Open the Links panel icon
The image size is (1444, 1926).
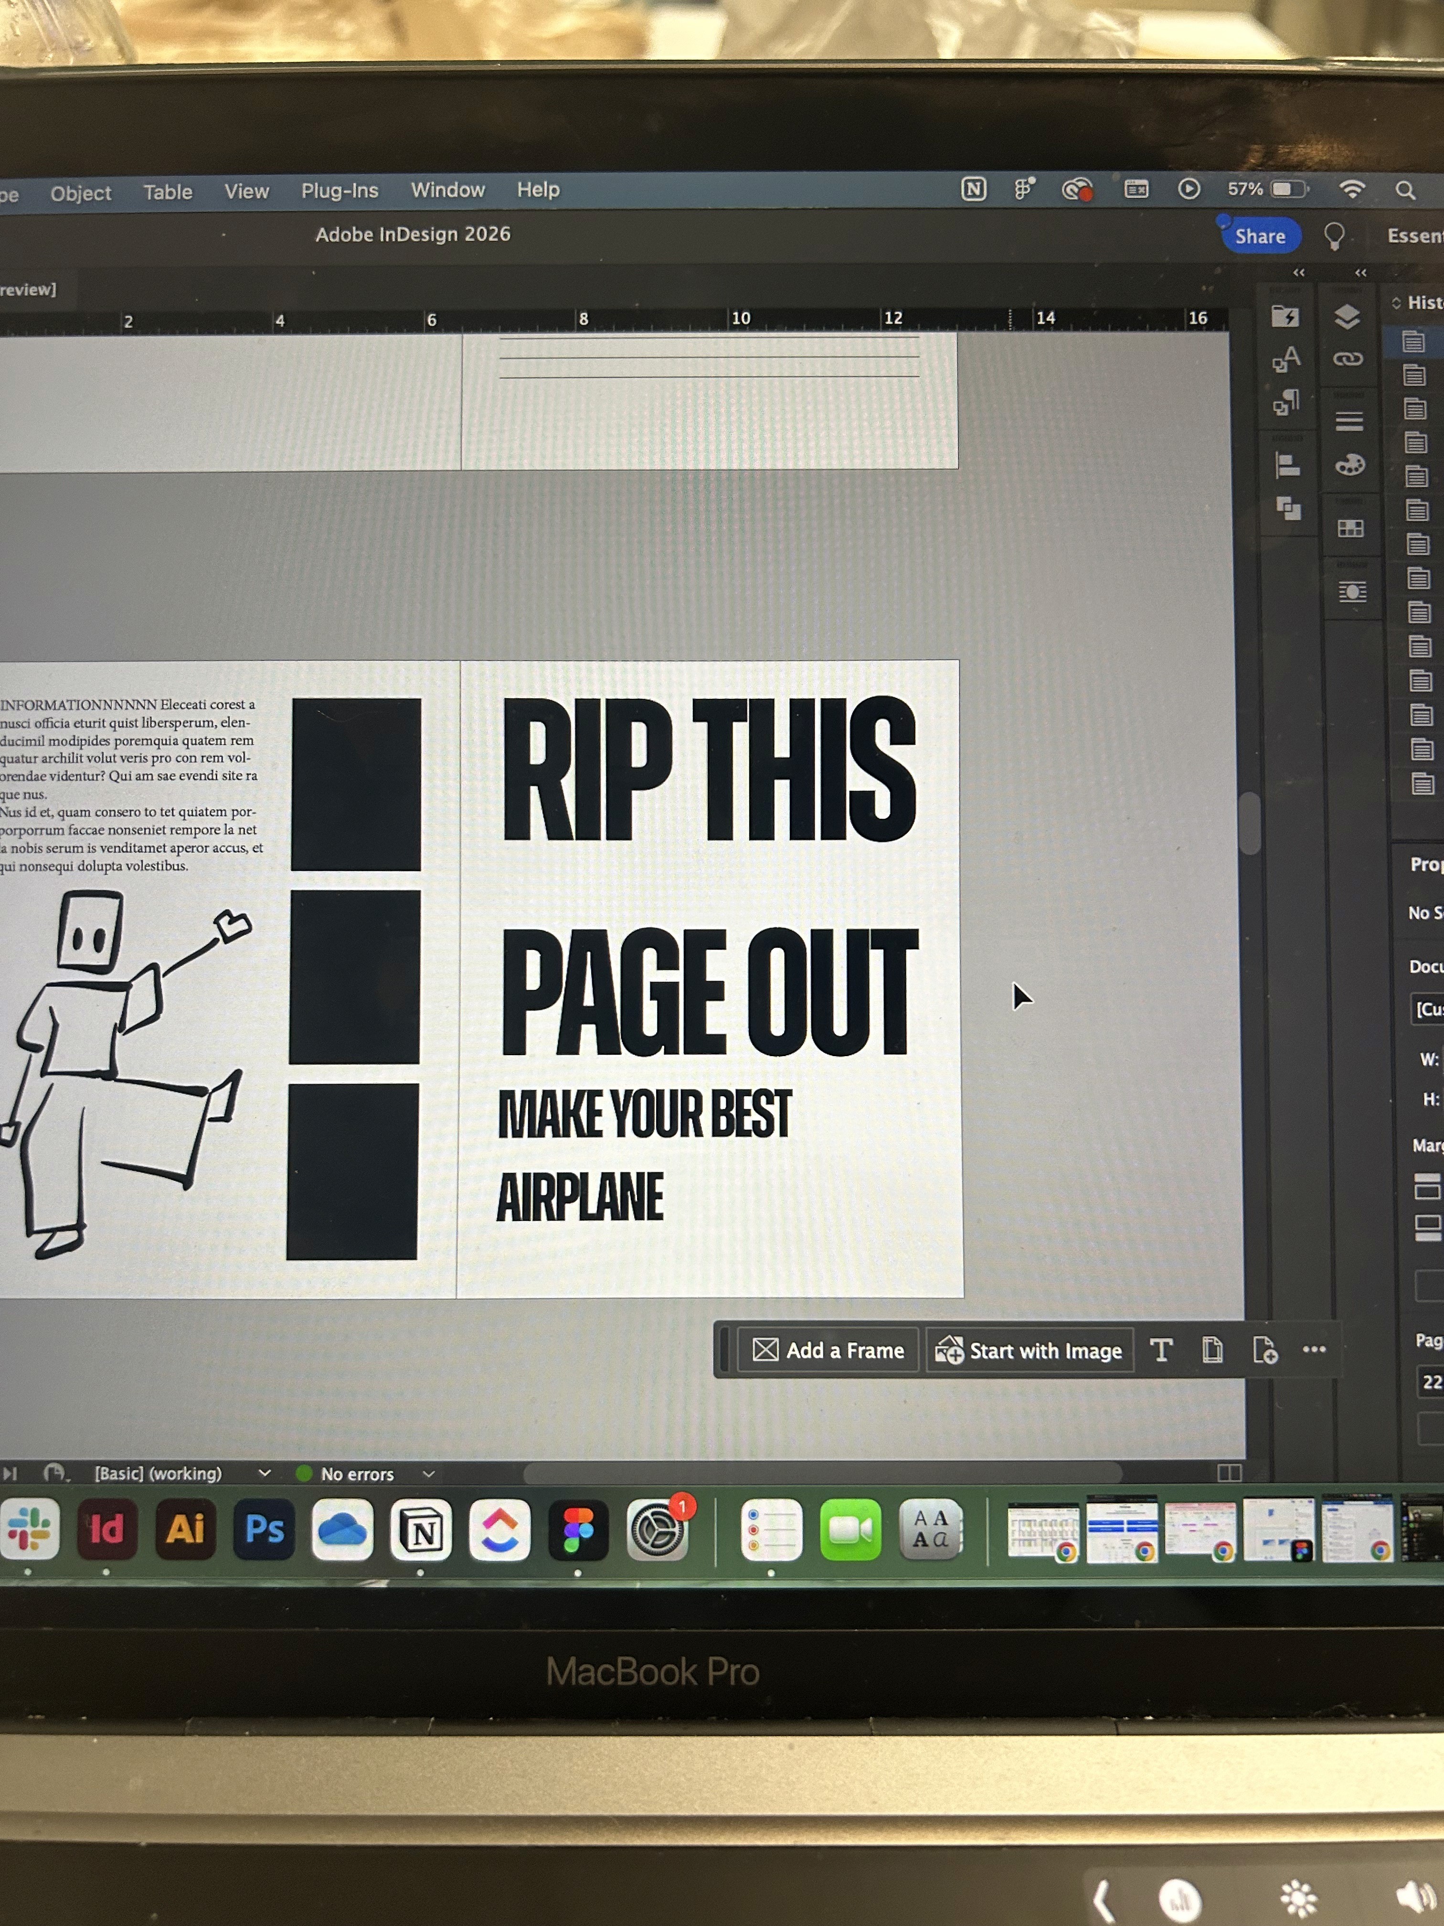tap(1348, 359)
